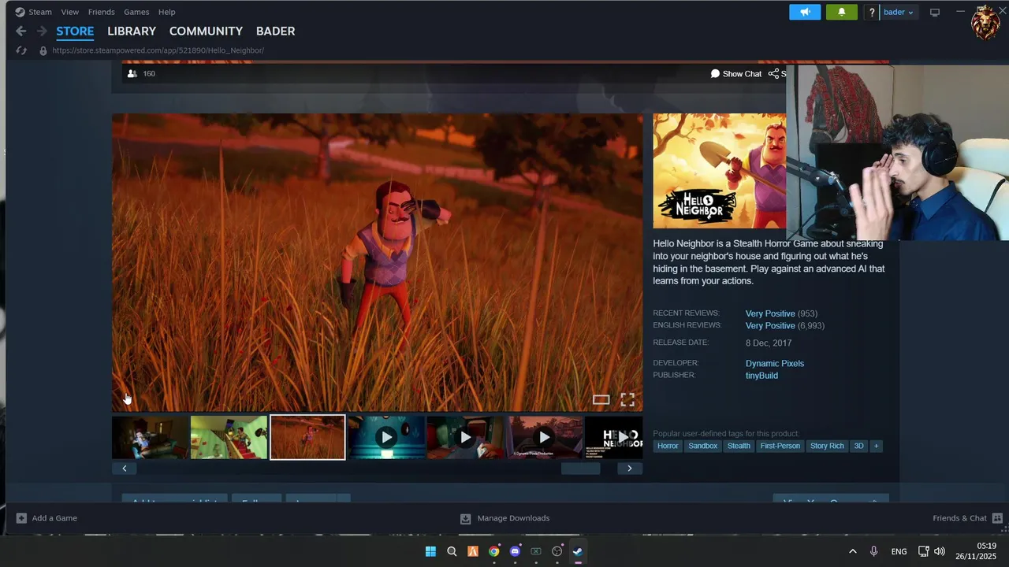The height and width of the screenshot is (567, 1009).
Task: Open Google Chrome from the taskbar
Action: [x=493, y=551]
